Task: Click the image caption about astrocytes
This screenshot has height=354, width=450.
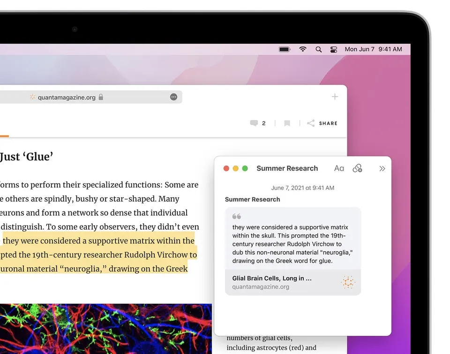Action: coord(271,343)
